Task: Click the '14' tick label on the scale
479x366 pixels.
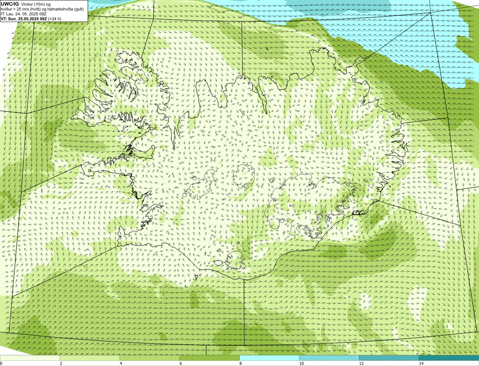Action: click(x=421, y=363)
